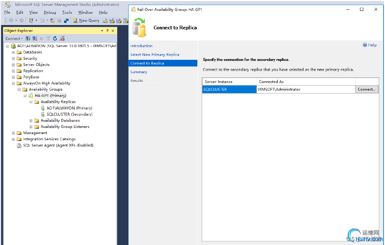Collapse the AO1\ALWAYON server node
The height and width of the screenshot is (245, 385).
(x=8, y=46)
